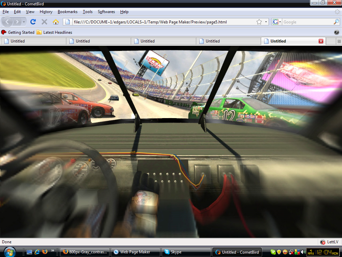Screen dimensions: 342x257
Task: Click the Forward arrow navigation button
Action: pos(17,22)
